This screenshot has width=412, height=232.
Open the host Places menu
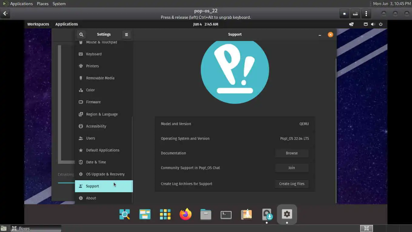pos(43,4)
